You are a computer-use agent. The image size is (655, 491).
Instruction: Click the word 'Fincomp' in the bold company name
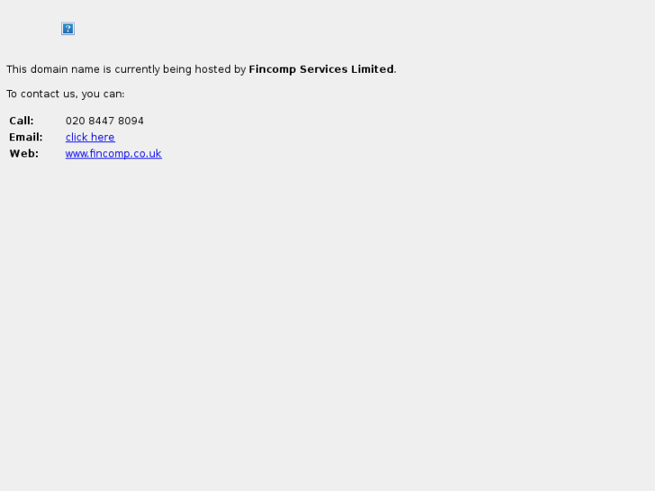click(272, 69)
